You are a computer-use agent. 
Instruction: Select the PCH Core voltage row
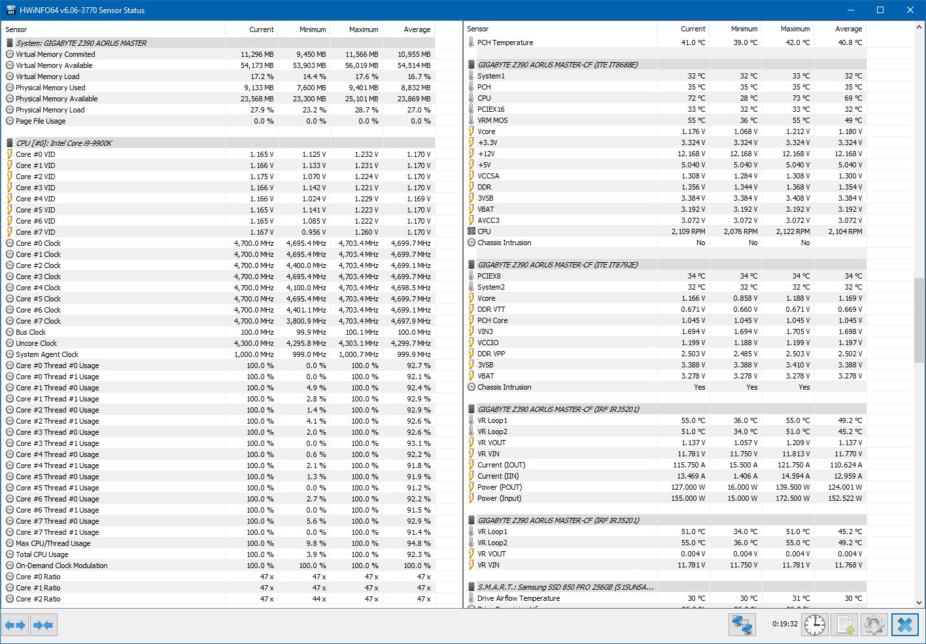point(665,320)
